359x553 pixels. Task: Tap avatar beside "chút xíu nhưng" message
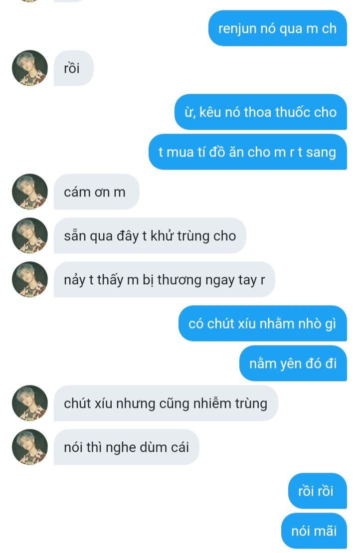pos(30,403)
